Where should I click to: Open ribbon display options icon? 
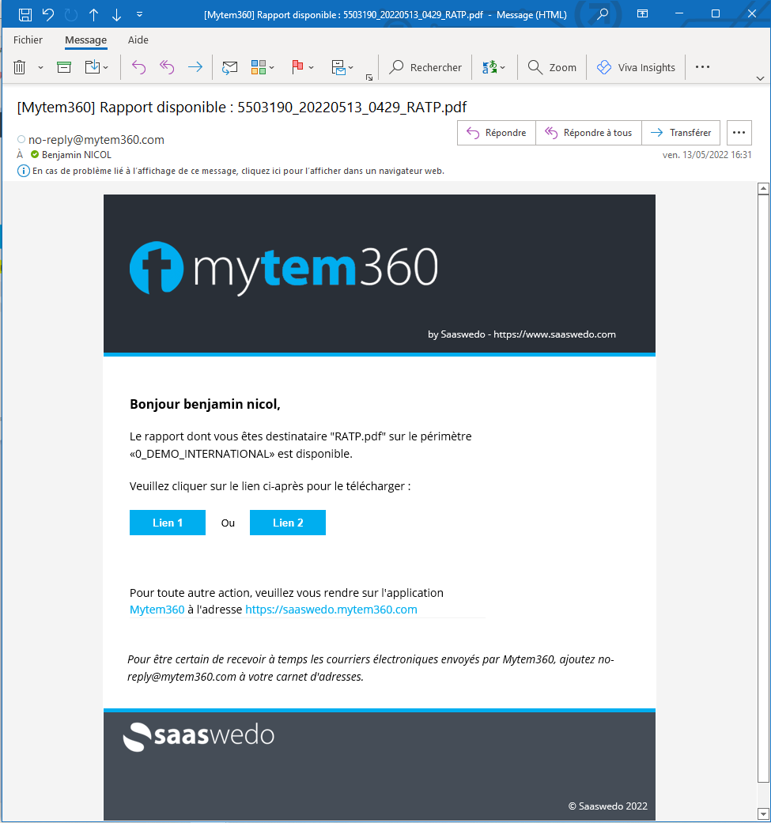(x=642, y=14)
